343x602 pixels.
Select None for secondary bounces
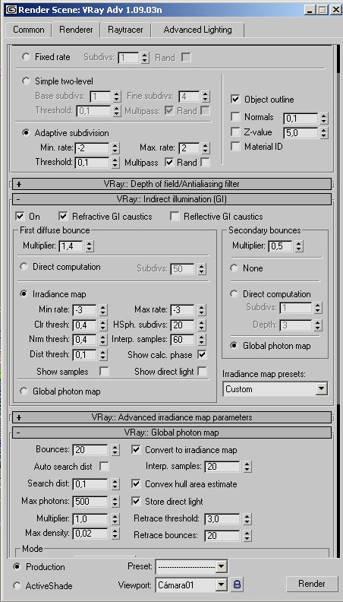(x=234, y=268)
